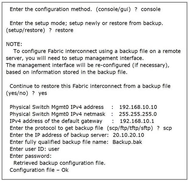Click the 'NOTE:' heading text
This screenshot has height=182, width=189.
pyautogui.click(x=14, y=44)
